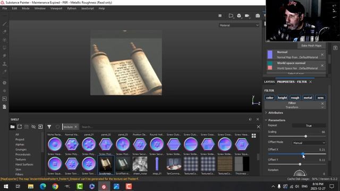Image resolution: width=340 pixels, height=191 pixels.
Task: Open the Viewport menu
Action: (x=56, y=8)
